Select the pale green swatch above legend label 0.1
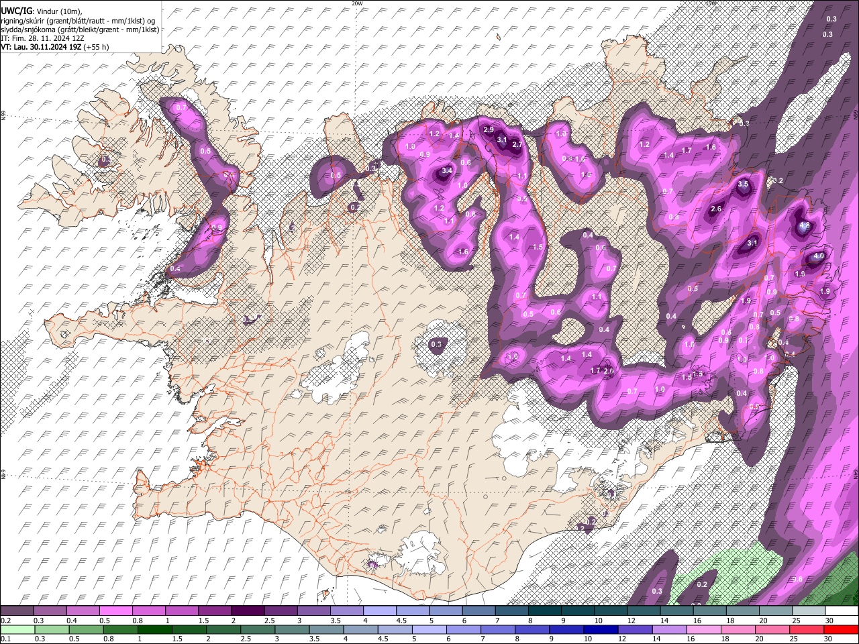859x644 pixels. 17,629
